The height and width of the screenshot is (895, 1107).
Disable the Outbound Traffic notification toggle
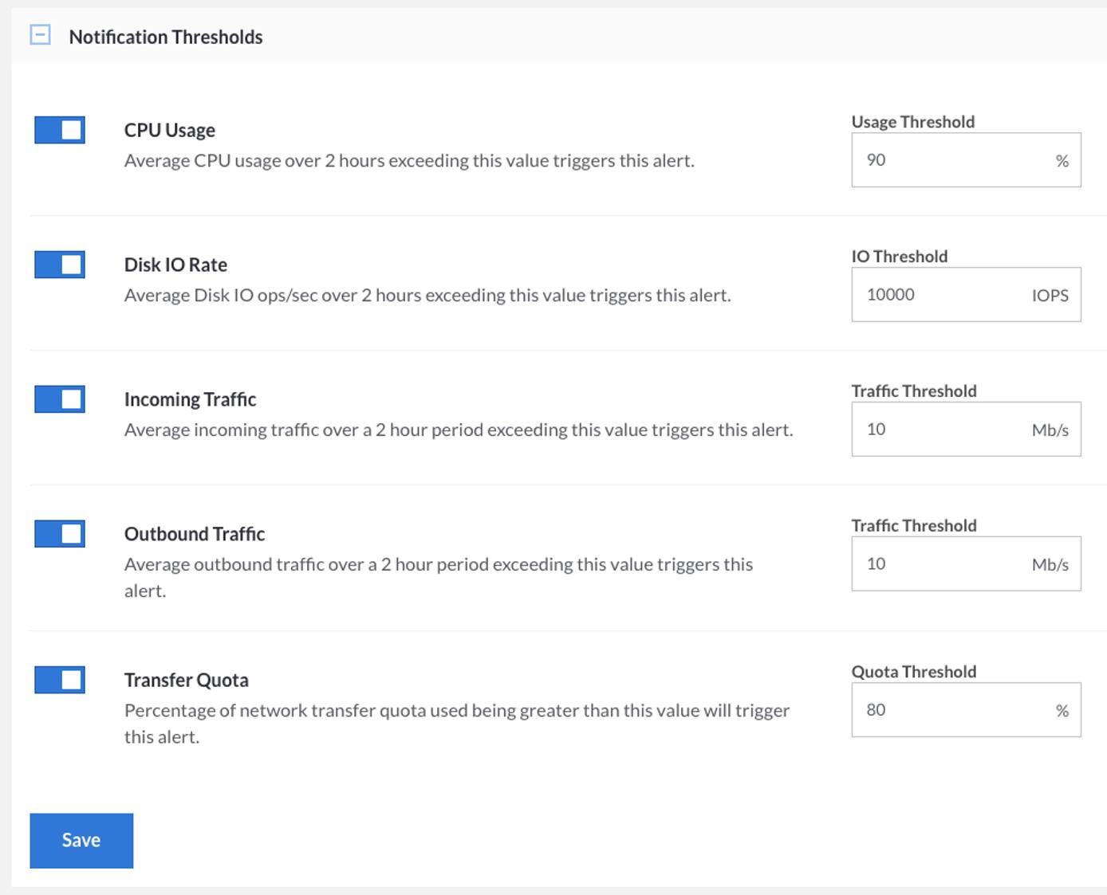[x=59, y=534]
